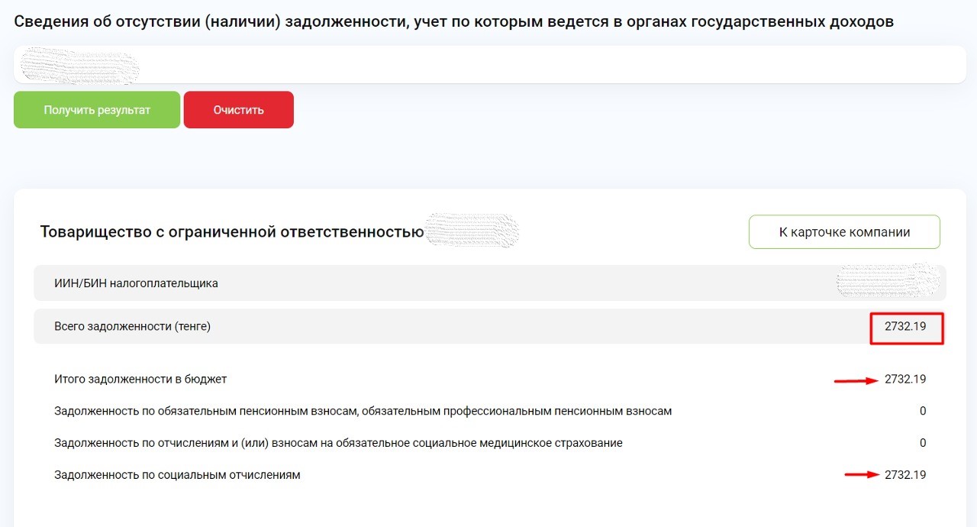The height and width of the screenshot is (527, 977).
Task: Focus the taxpayer search input field
Action: pos(488,65)
